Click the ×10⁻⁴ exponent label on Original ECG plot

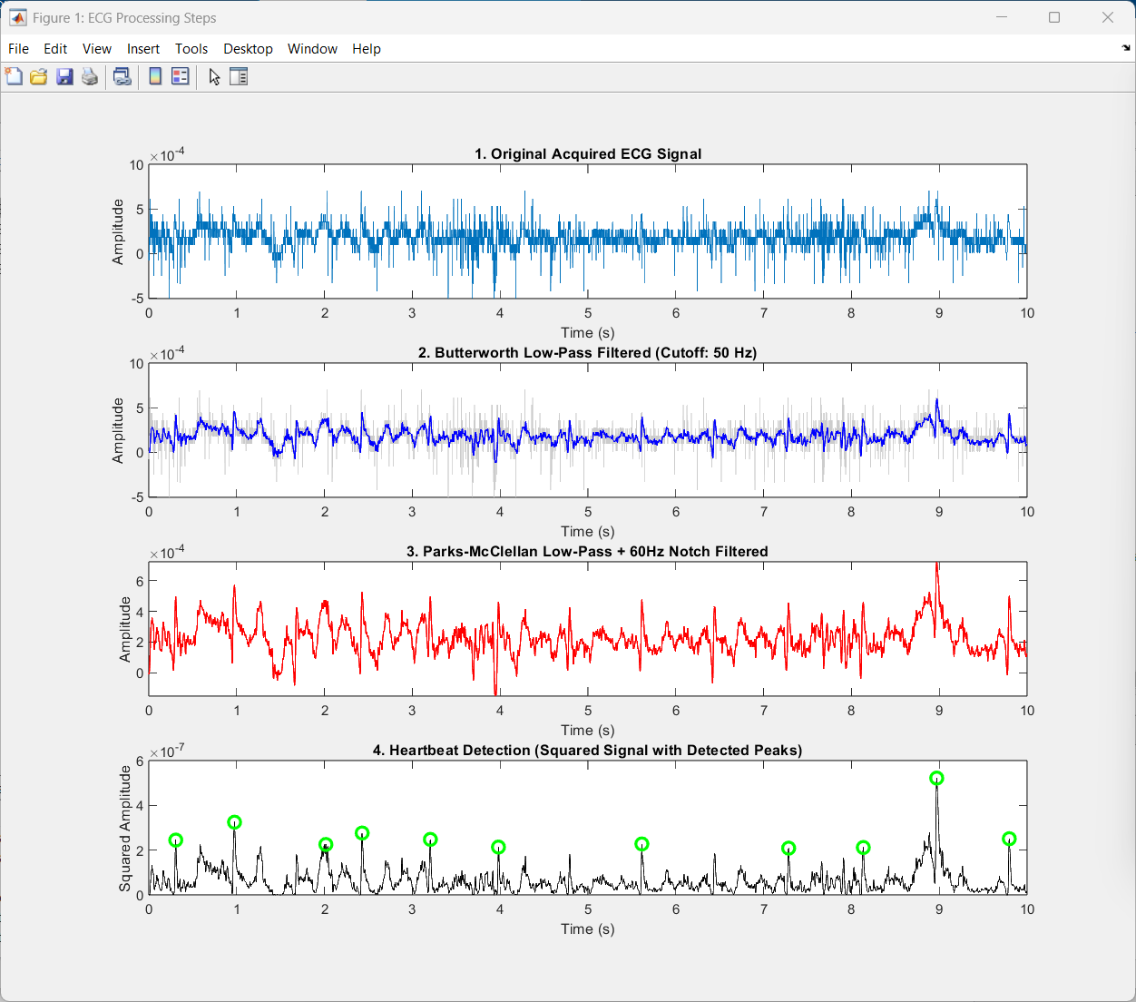point(167,154)
